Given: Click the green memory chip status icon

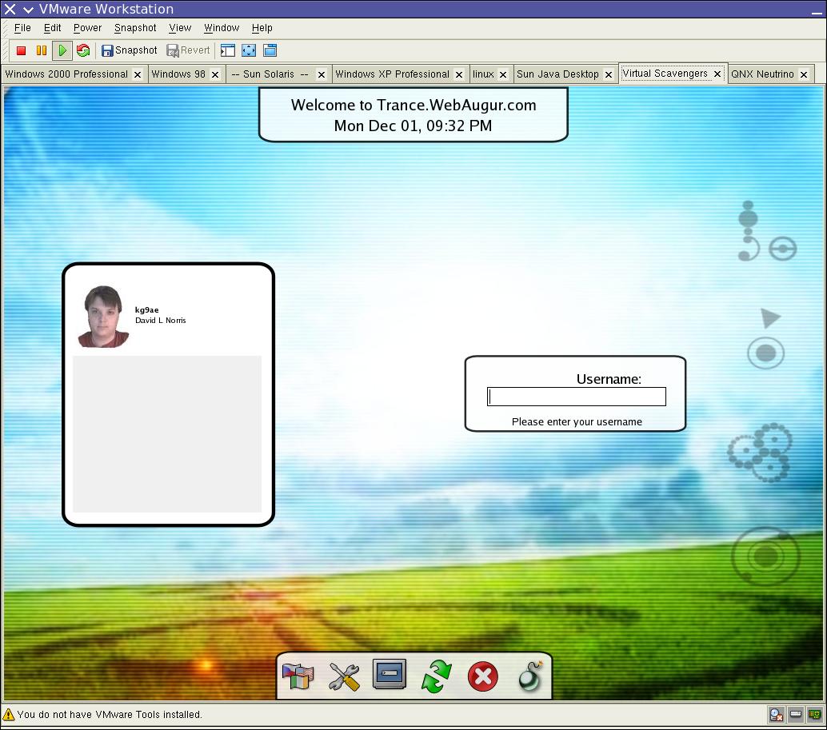Looking at the screenshot, I should point(815,715).
